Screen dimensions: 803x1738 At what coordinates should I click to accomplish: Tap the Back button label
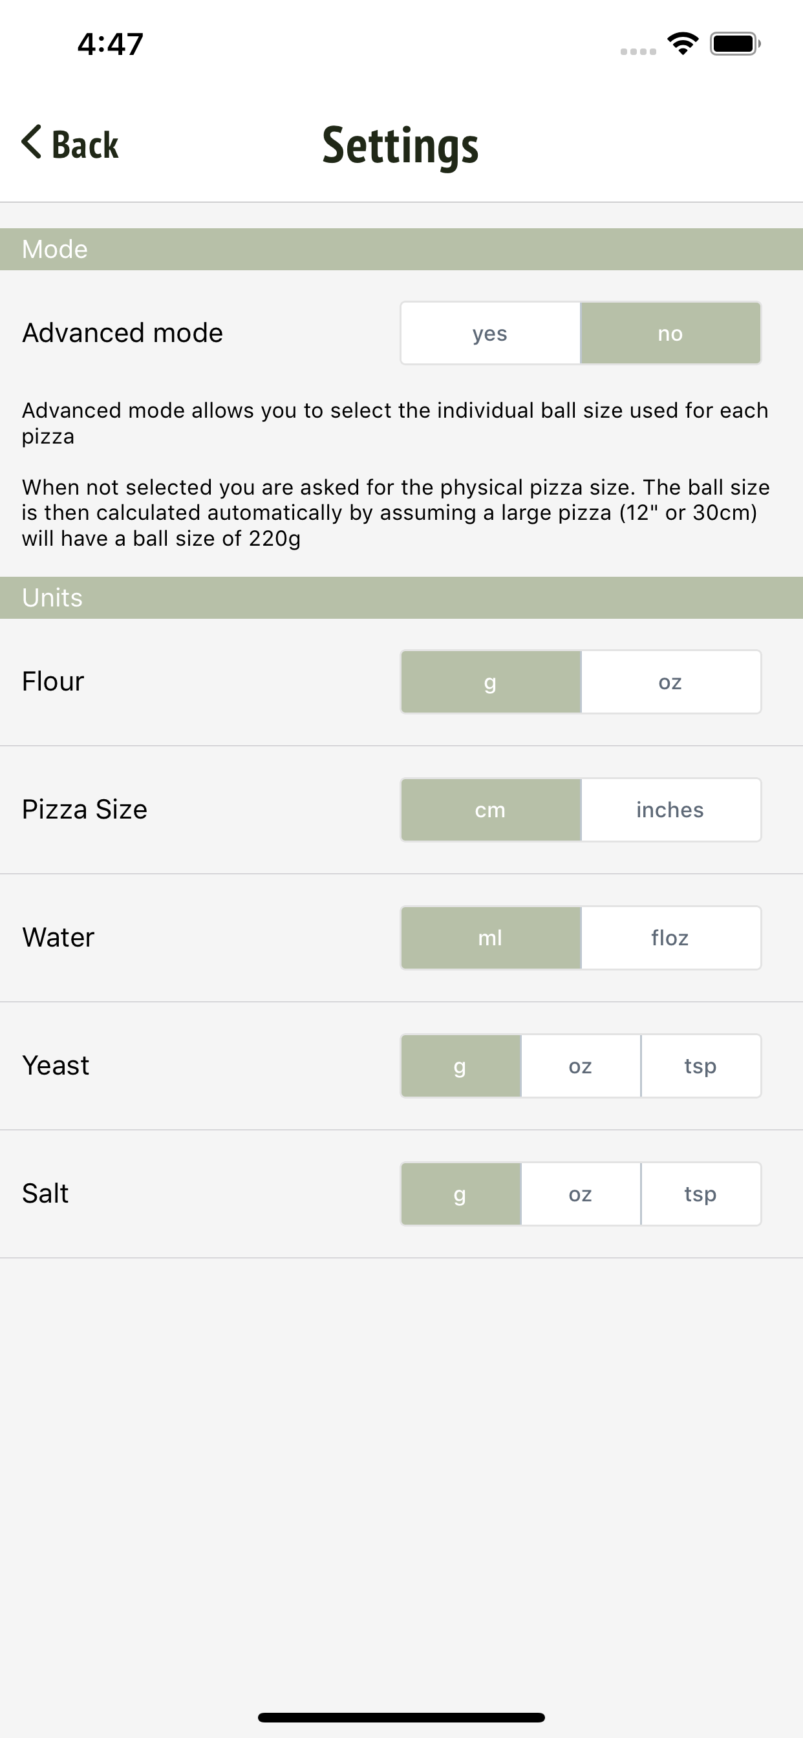[85, 144]
